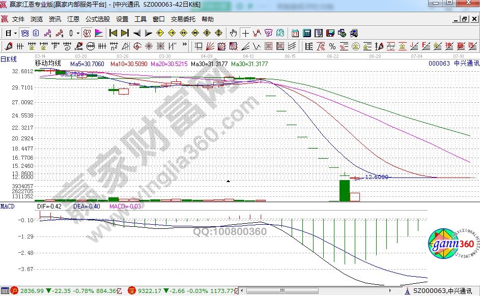Image resolution: width=480 pixels, height=296 pixels.
Task: Open the calendar icon showing 21
Action: [x=295, y=33]
